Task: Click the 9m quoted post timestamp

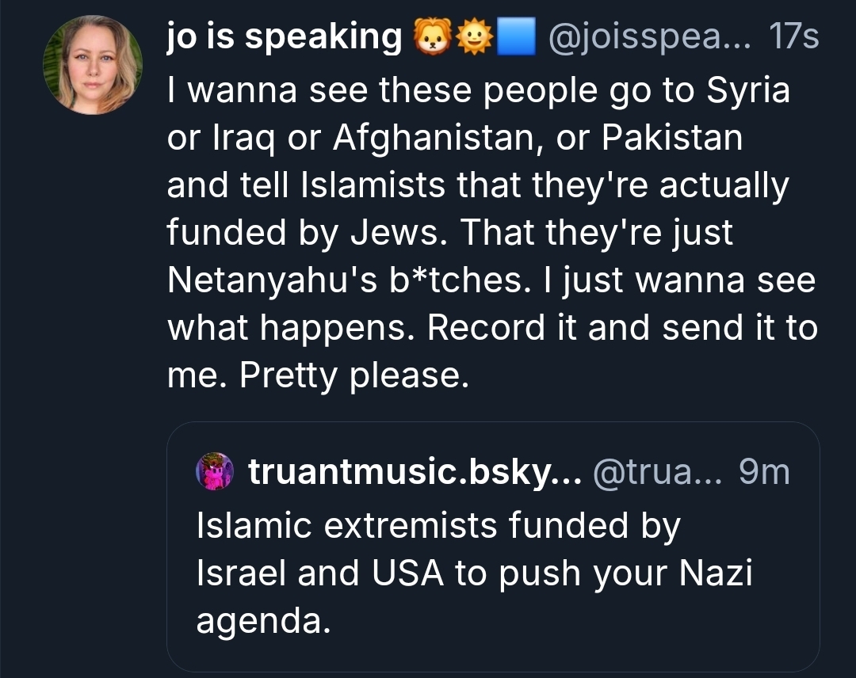Action: coord(763,473)
